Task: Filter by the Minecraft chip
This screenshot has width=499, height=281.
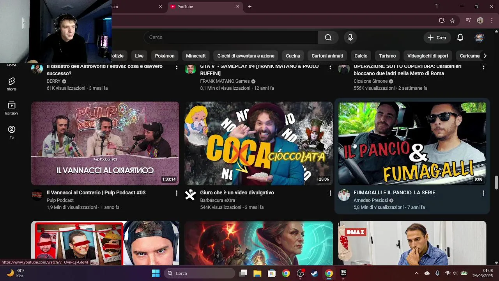Action: (x=196, y=56)
